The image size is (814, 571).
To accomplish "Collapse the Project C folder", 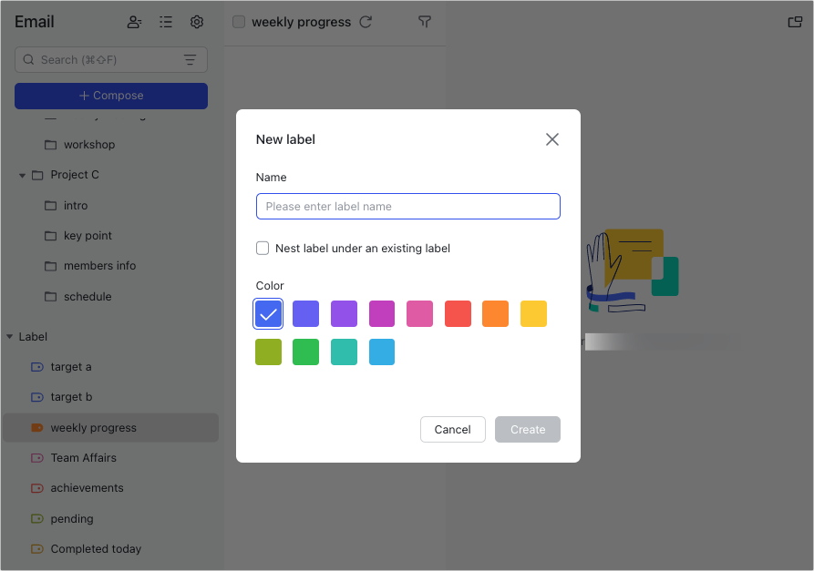I will click(21, 175).
